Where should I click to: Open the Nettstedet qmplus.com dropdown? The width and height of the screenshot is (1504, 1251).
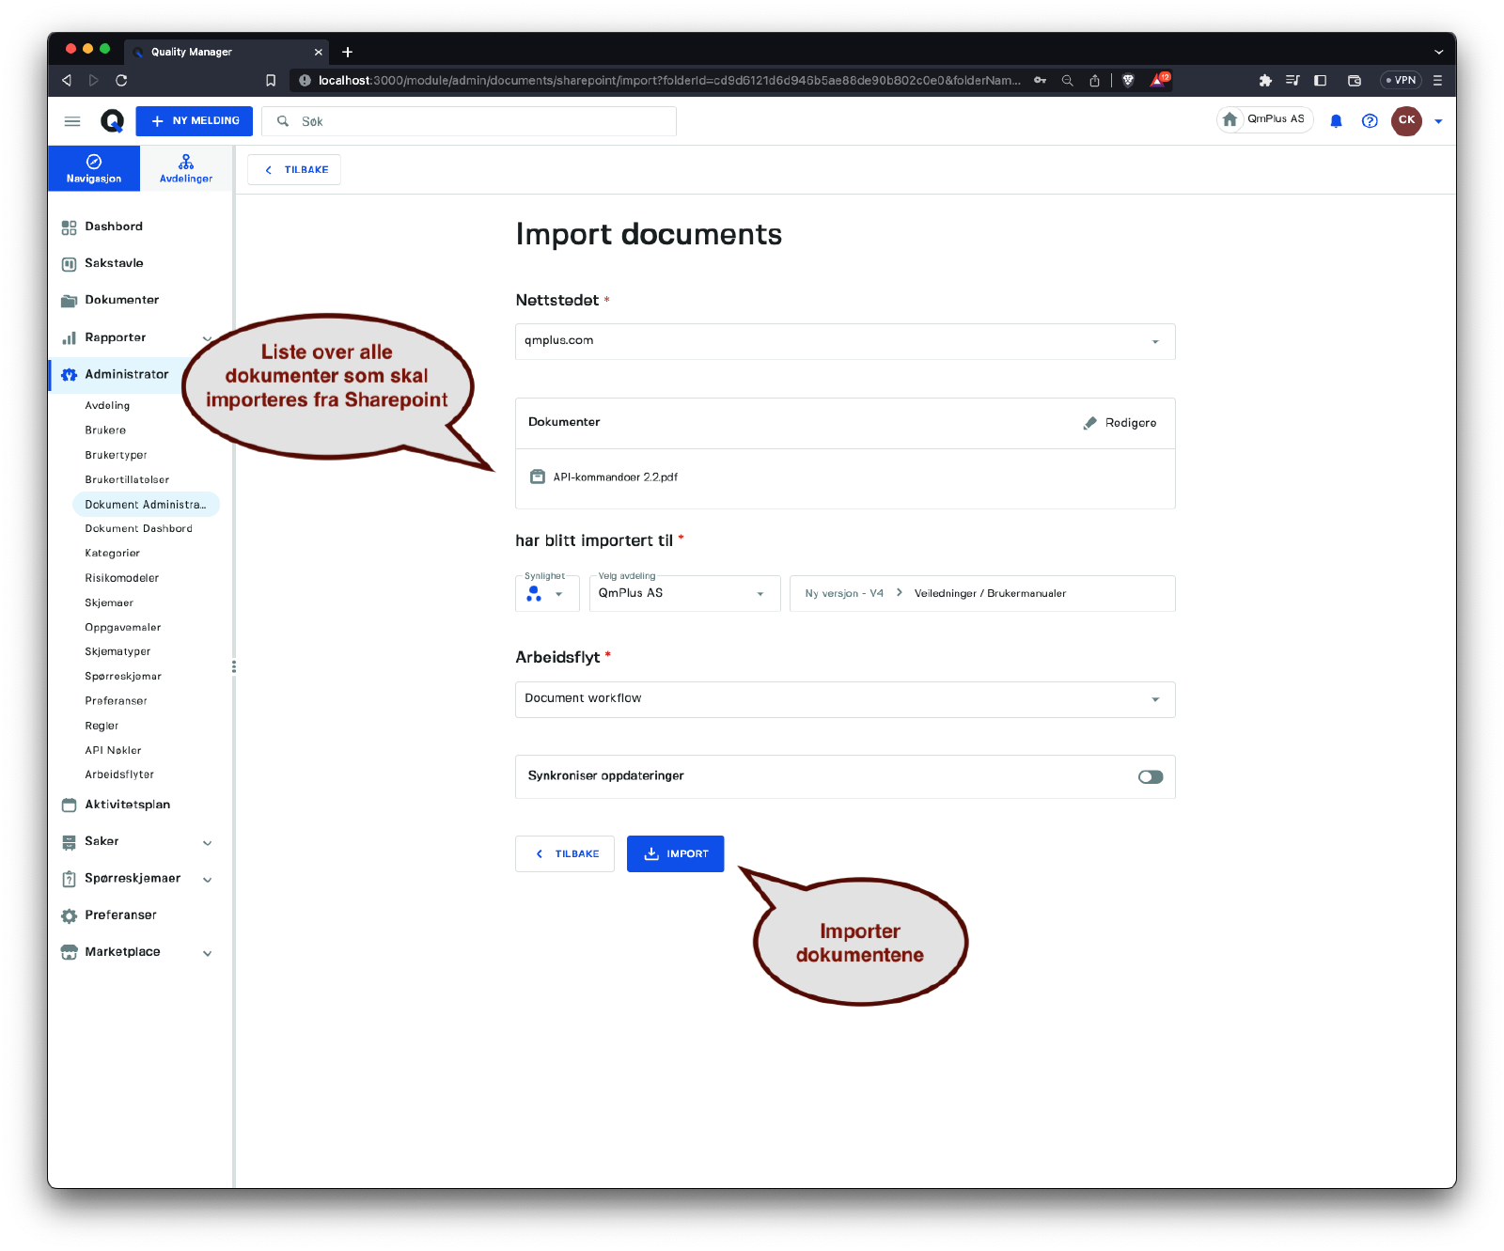tap(844, 341)
